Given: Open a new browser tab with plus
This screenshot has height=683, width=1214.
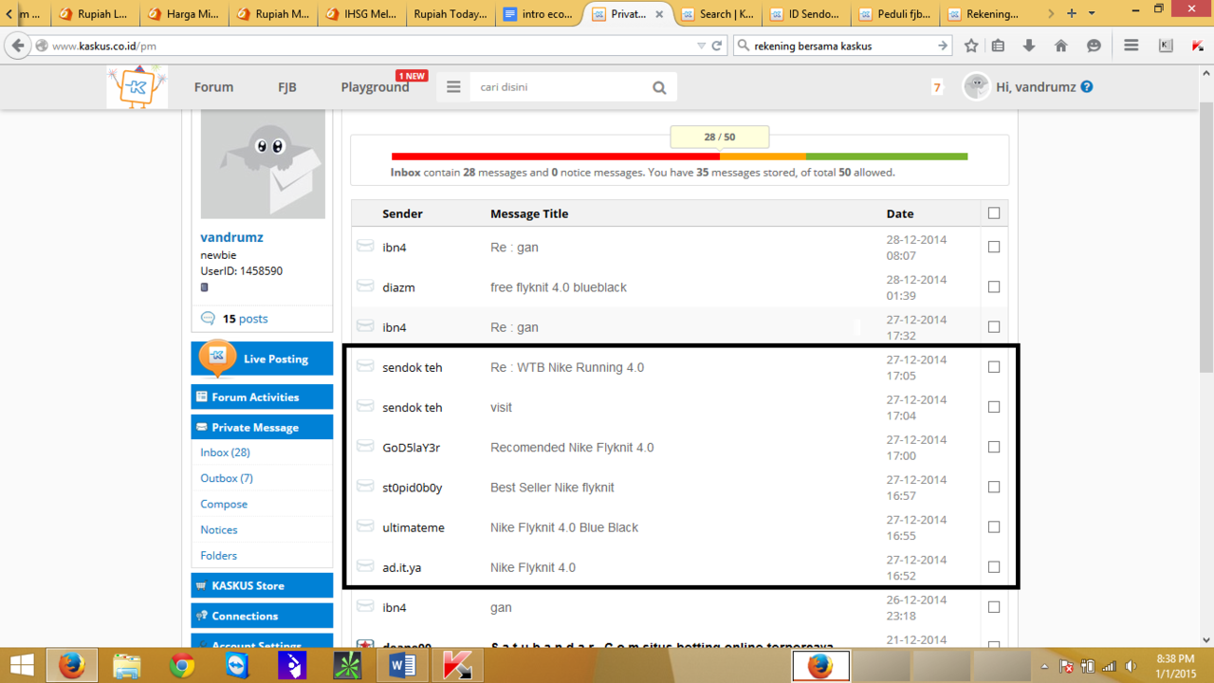Looking at the screenshot, I should (x=1072, y=13).
